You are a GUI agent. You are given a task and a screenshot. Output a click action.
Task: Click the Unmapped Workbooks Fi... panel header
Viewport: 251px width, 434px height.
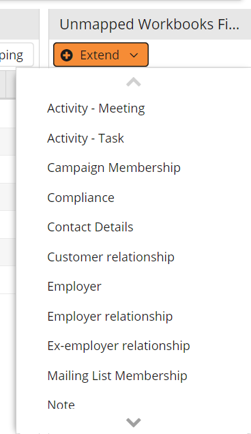150,24
